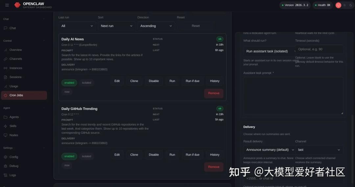
Task: Go to Channels link icon
Action: pos(6,59)
